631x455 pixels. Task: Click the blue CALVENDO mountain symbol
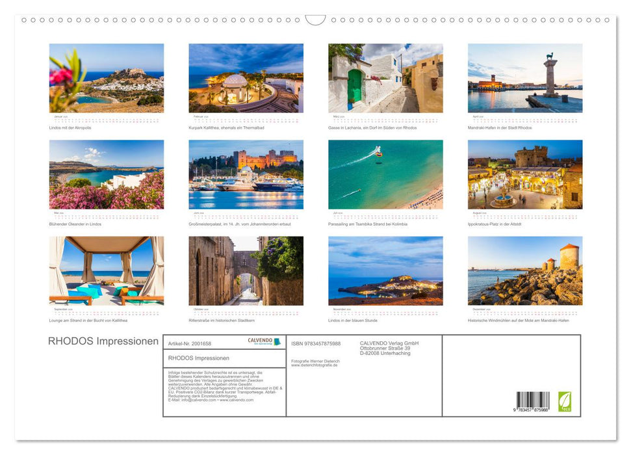(277, 341)
